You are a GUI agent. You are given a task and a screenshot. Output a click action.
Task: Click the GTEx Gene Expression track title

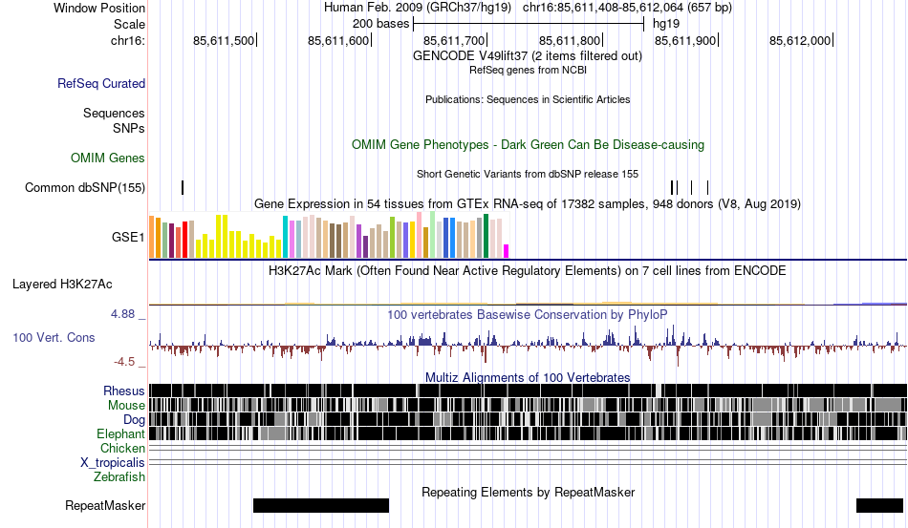pyautogui.click(x=528, y=203)
